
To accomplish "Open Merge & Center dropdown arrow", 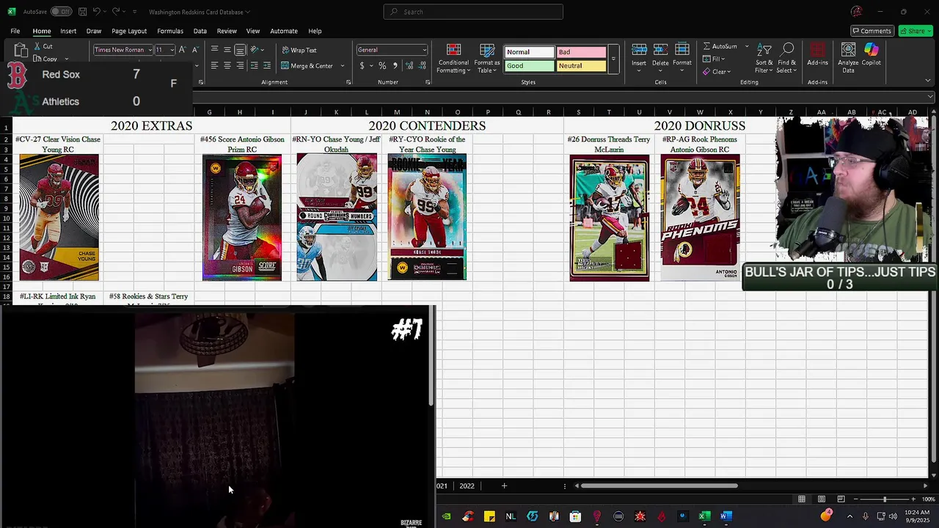I will [342, 65].
